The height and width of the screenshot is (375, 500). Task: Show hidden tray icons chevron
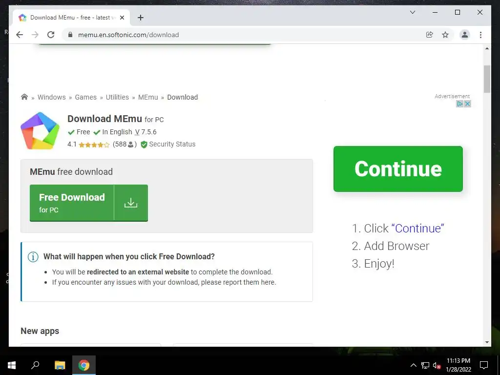pyautogui.click(x=413, y=365)
